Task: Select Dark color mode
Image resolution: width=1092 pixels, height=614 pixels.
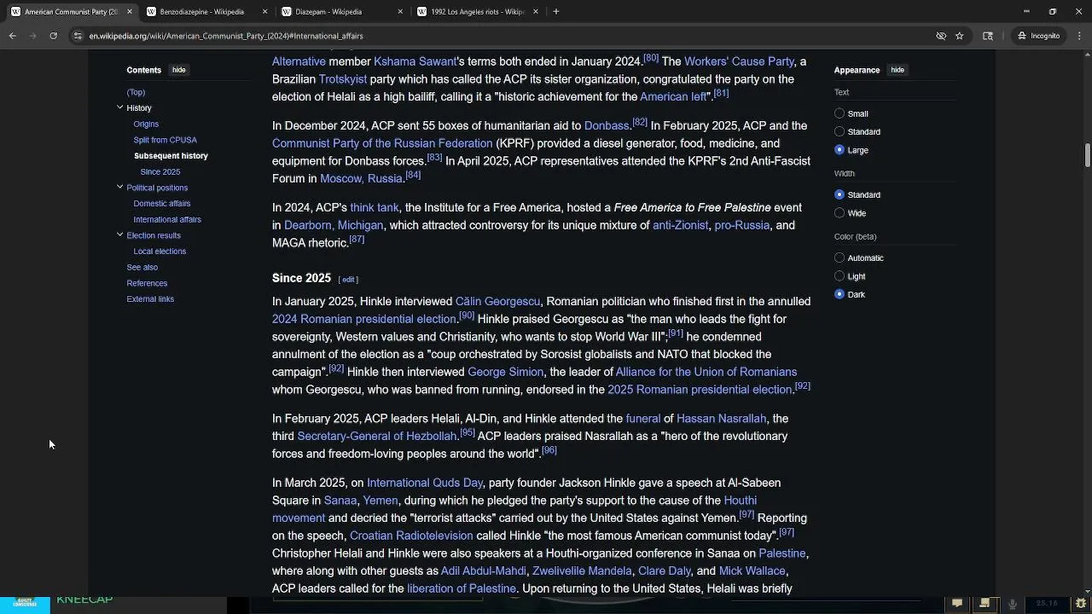Action: coord(839,294)
